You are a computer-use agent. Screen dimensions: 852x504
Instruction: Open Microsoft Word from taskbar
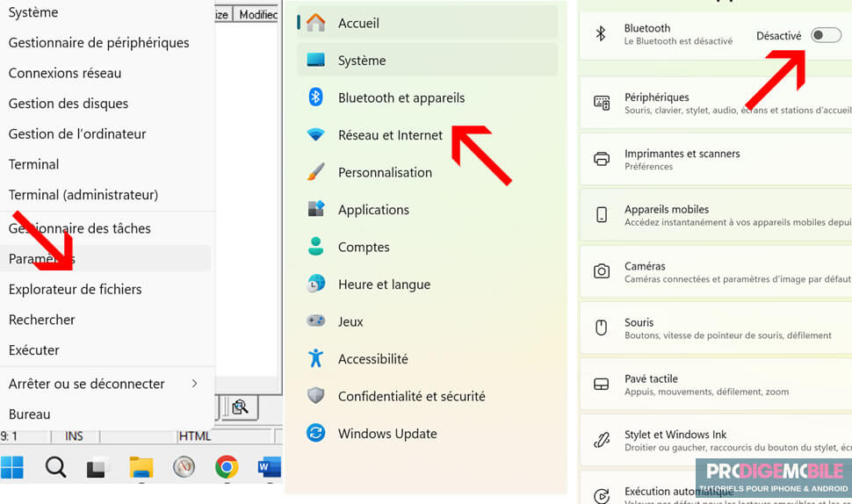[270, 467]
